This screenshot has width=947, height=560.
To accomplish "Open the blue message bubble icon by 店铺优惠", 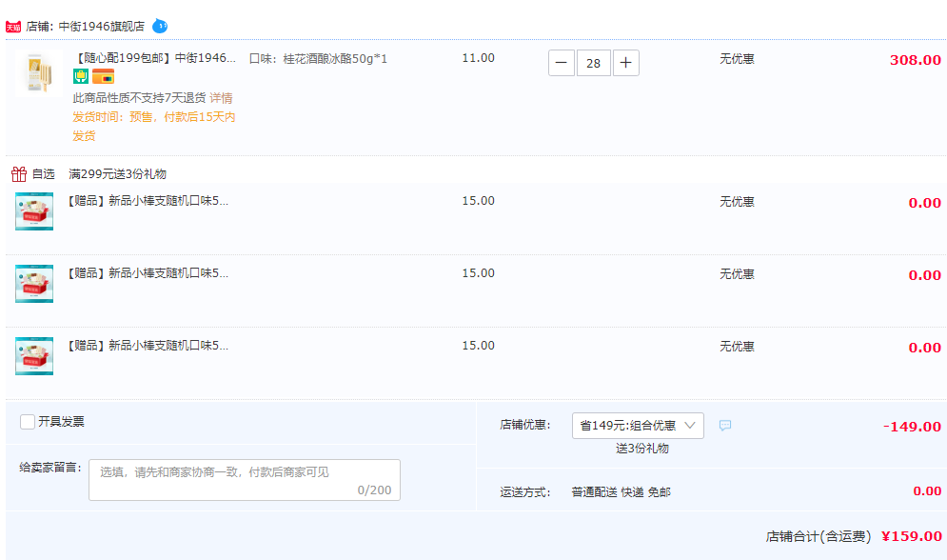I will [x=725, y=426].
